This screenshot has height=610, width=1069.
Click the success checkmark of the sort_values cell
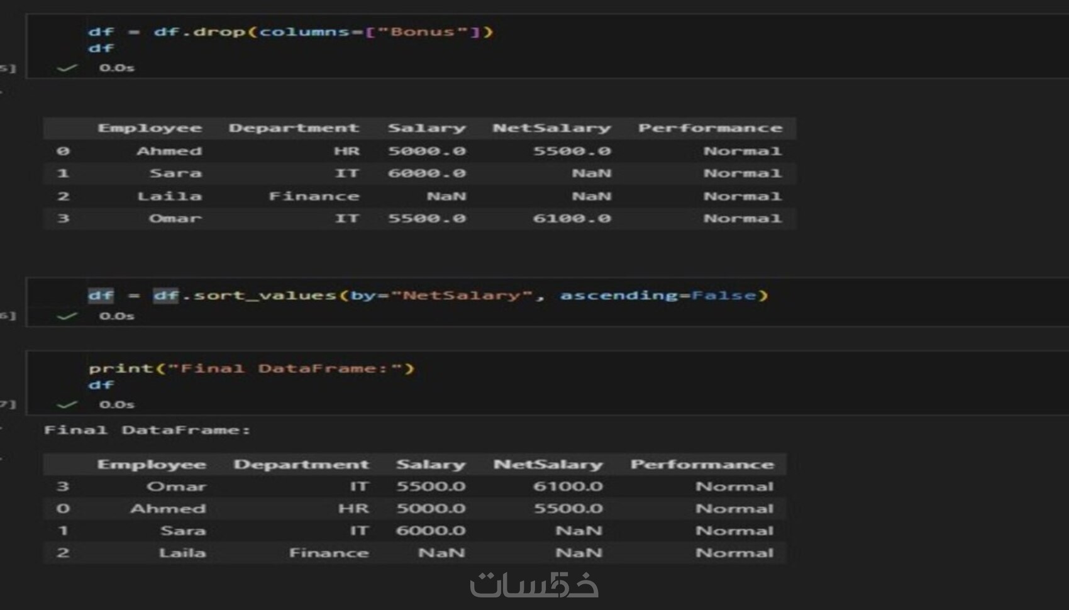click(x=67, y=316)
